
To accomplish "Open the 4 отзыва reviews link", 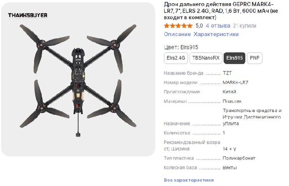I will 218,26.
